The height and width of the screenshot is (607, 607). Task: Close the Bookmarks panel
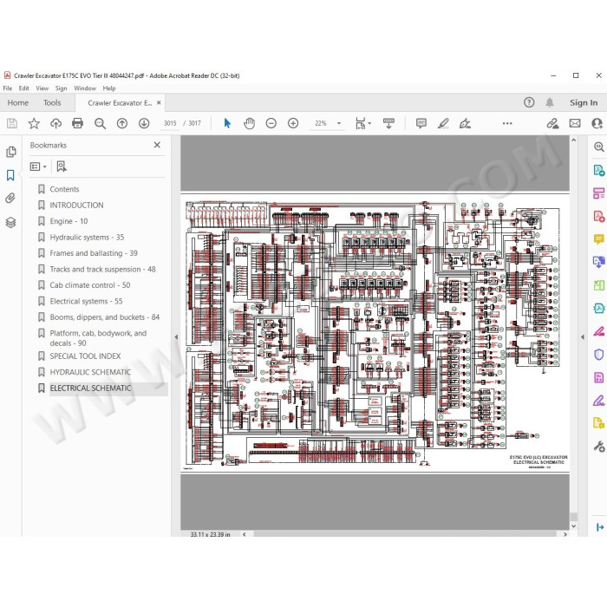[157, 145]
